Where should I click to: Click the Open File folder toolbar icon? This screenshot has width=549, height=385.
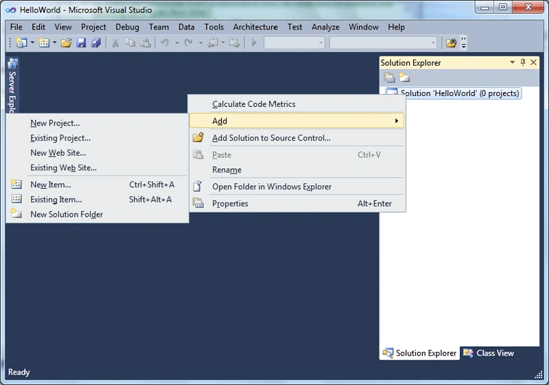coord(66,43)
